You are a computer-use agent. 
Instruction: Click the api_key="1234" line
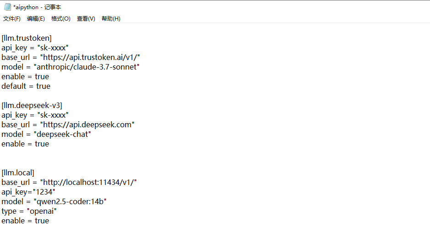click(x=28, y=192)
